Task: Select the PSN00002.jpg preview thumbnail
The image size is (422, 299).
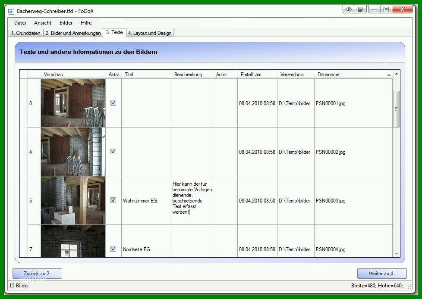Action: [x=73, y=152]
